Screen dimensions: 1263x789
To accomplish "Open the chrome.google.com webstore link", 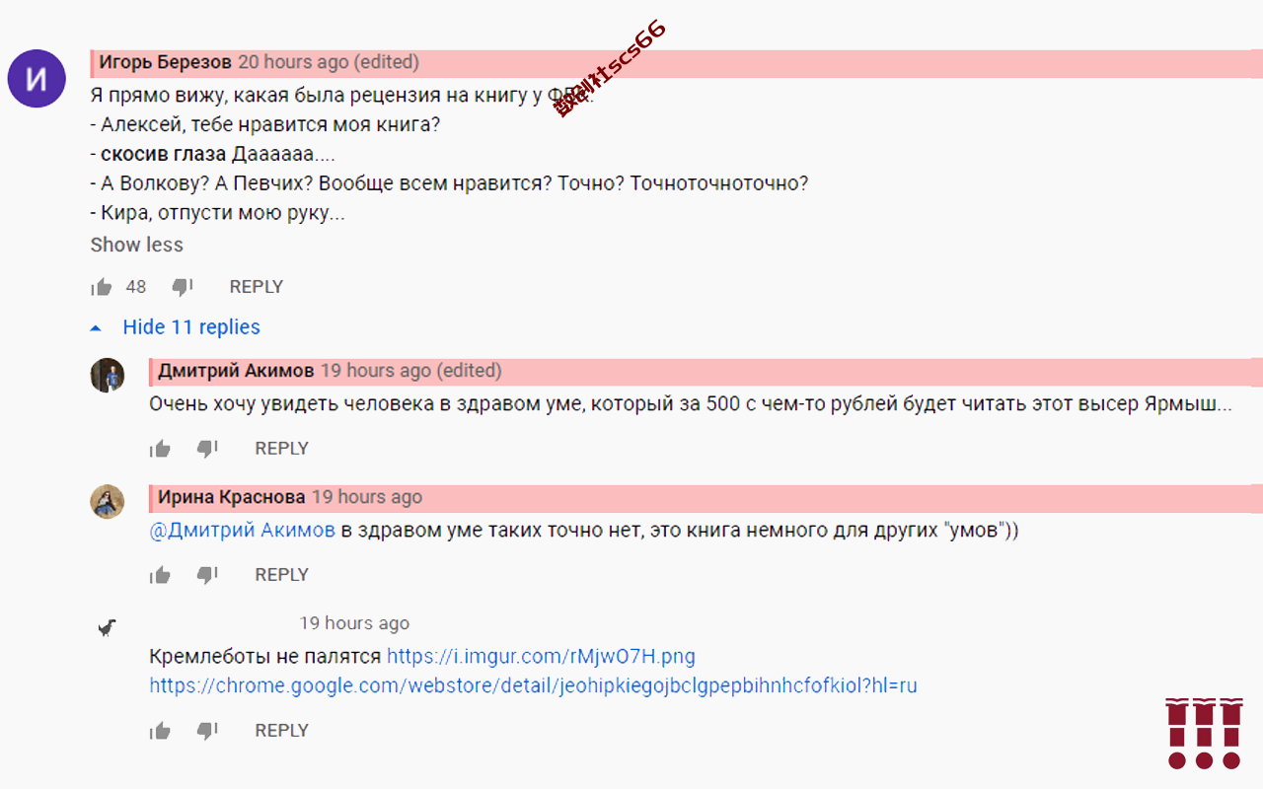I will 534,685.
